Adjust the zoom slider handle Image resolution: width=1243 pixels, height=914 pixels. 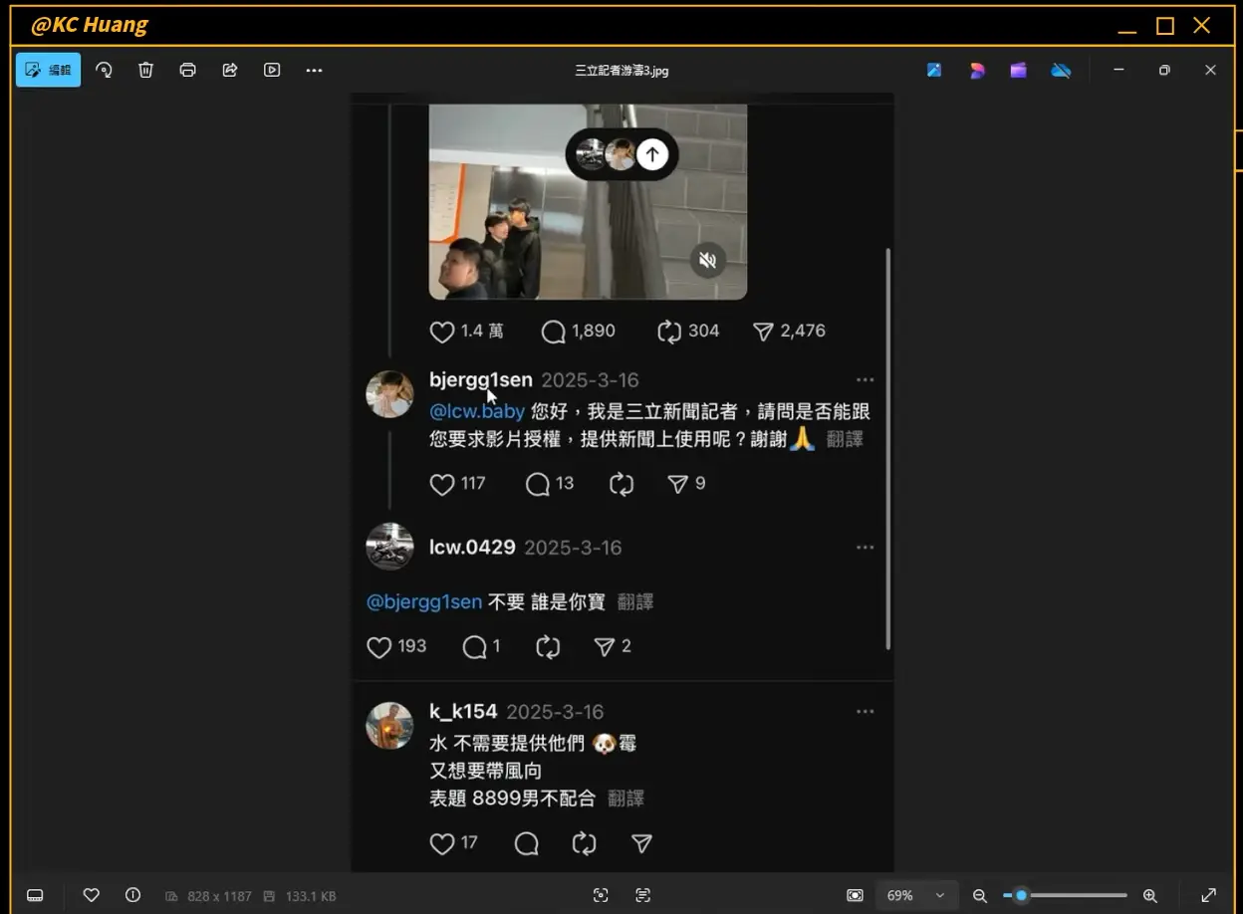(x=1021, y=895)
